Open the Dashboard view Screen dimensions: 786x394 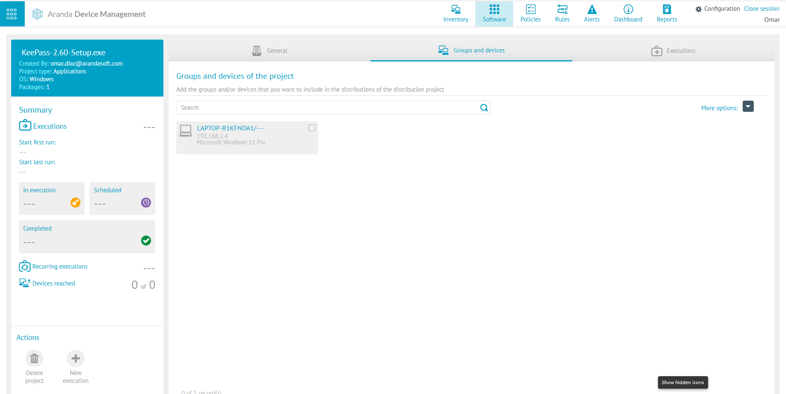pos(628,14)
